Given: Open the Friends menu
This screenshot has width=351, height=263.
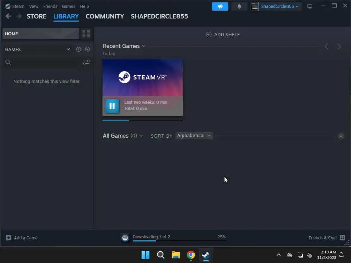Looking at the screenshot, I should [x=50, y=6].
